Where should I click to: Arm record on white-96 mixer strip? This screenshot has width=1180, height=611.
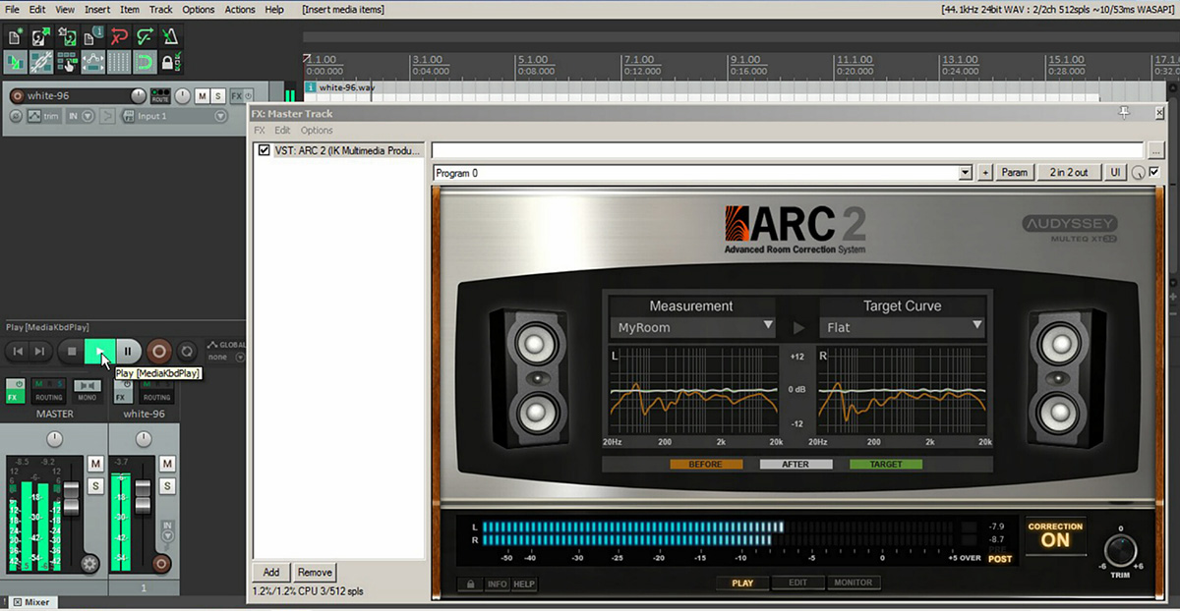coord(161,564)
